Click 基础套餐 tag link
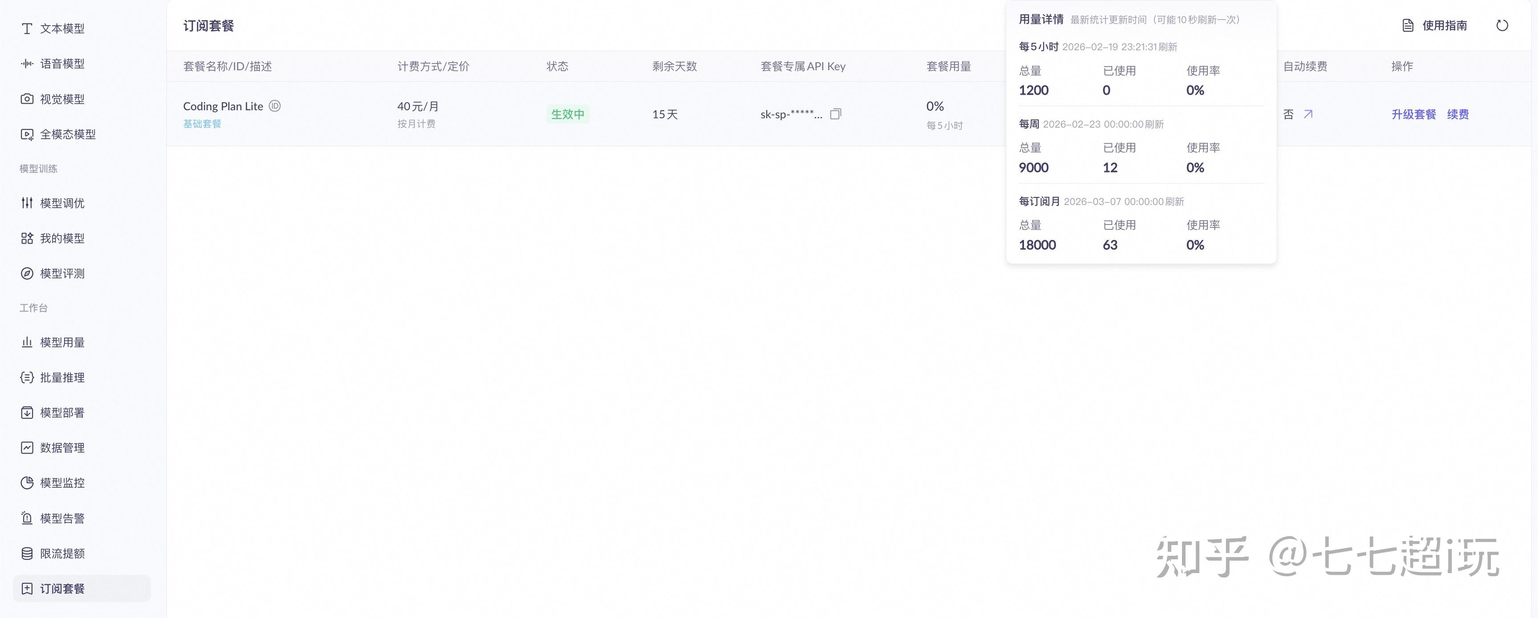Image resolution: width=1538 pixels, height=618 pixels. [x=202, y=124]
